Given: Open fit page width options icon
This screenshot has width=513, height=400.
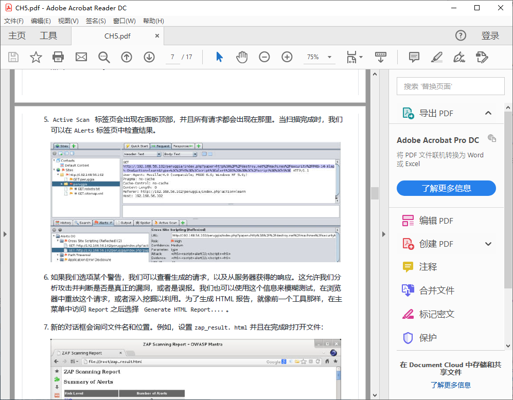Looking at the screenshot, I should click(351, 57).
